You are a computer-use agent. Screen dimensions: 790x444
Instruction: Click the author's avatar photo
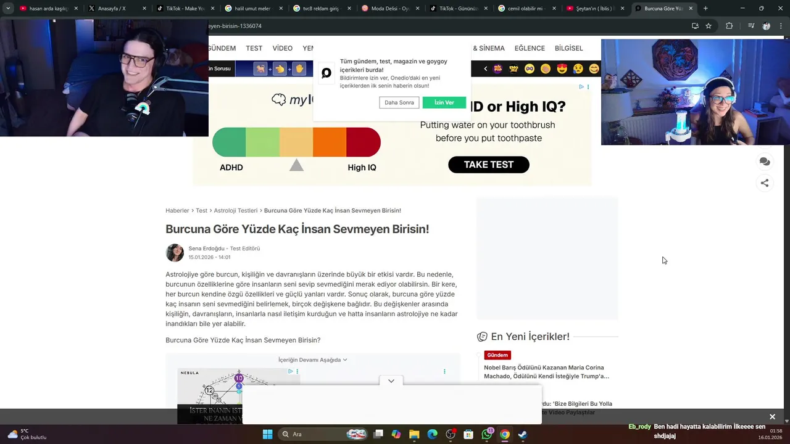click(x=175, y=253)
